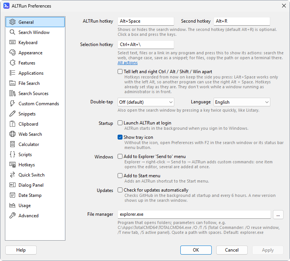Open the Quick Switch category

35,175
